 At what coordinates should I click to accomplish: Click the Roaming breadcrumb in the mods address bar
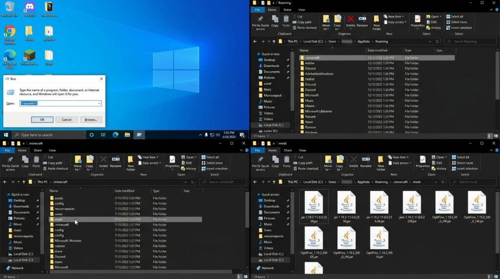click(381, 182)
